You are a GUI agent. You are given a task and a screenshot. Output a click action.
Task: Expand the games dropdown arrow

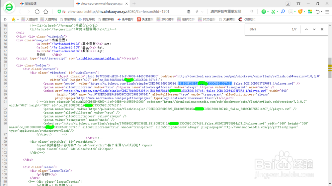tap(295, 12)
